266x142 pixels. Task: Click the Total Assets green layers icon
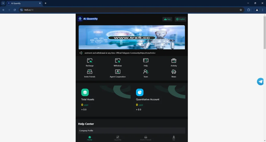(85, 92)
